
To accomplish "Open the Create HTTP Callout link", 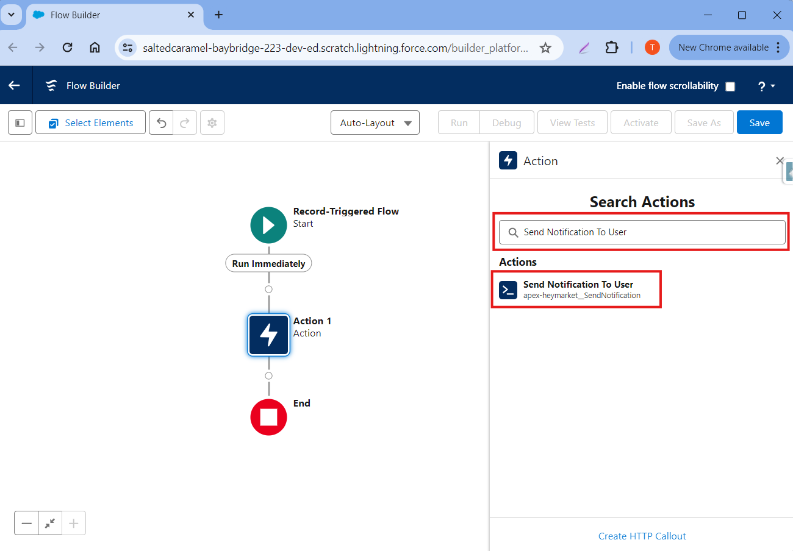I will pyautogui.click(x=642, y=536).
